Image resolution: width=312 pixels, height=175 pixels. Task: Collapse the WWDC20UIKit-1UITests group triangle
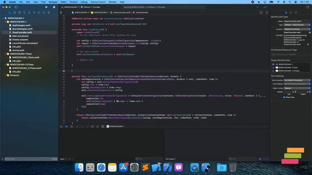coord(5,65)
